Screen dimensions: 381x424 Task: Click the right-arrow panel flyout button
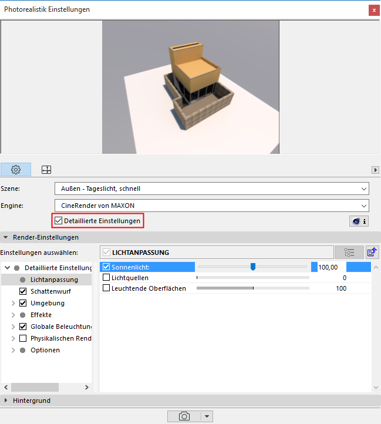point(375,170)
